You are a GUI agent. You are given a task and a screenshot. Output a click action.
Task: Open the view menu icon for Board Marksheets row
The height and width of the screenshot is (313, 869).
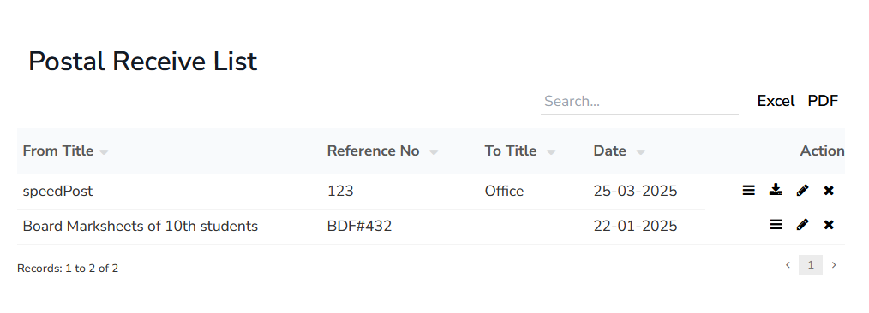tap(776, 225)
